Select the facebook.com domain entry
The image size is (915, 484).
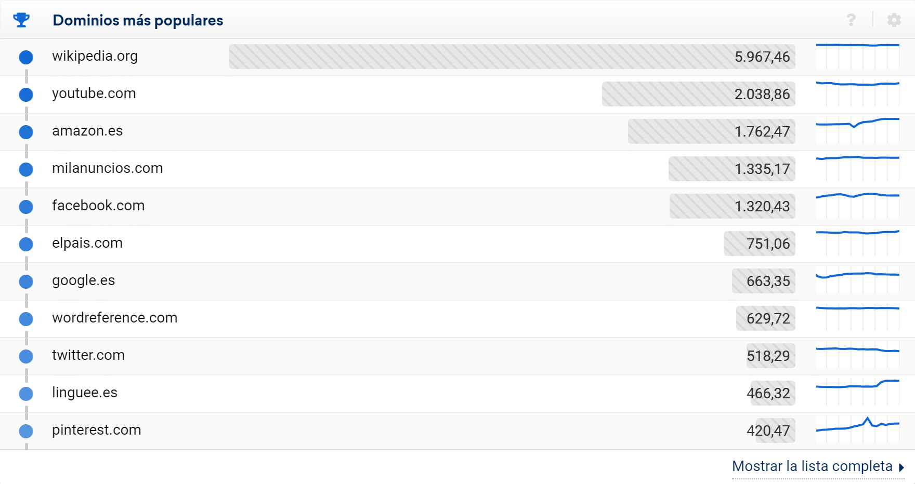tap(98, 206)
